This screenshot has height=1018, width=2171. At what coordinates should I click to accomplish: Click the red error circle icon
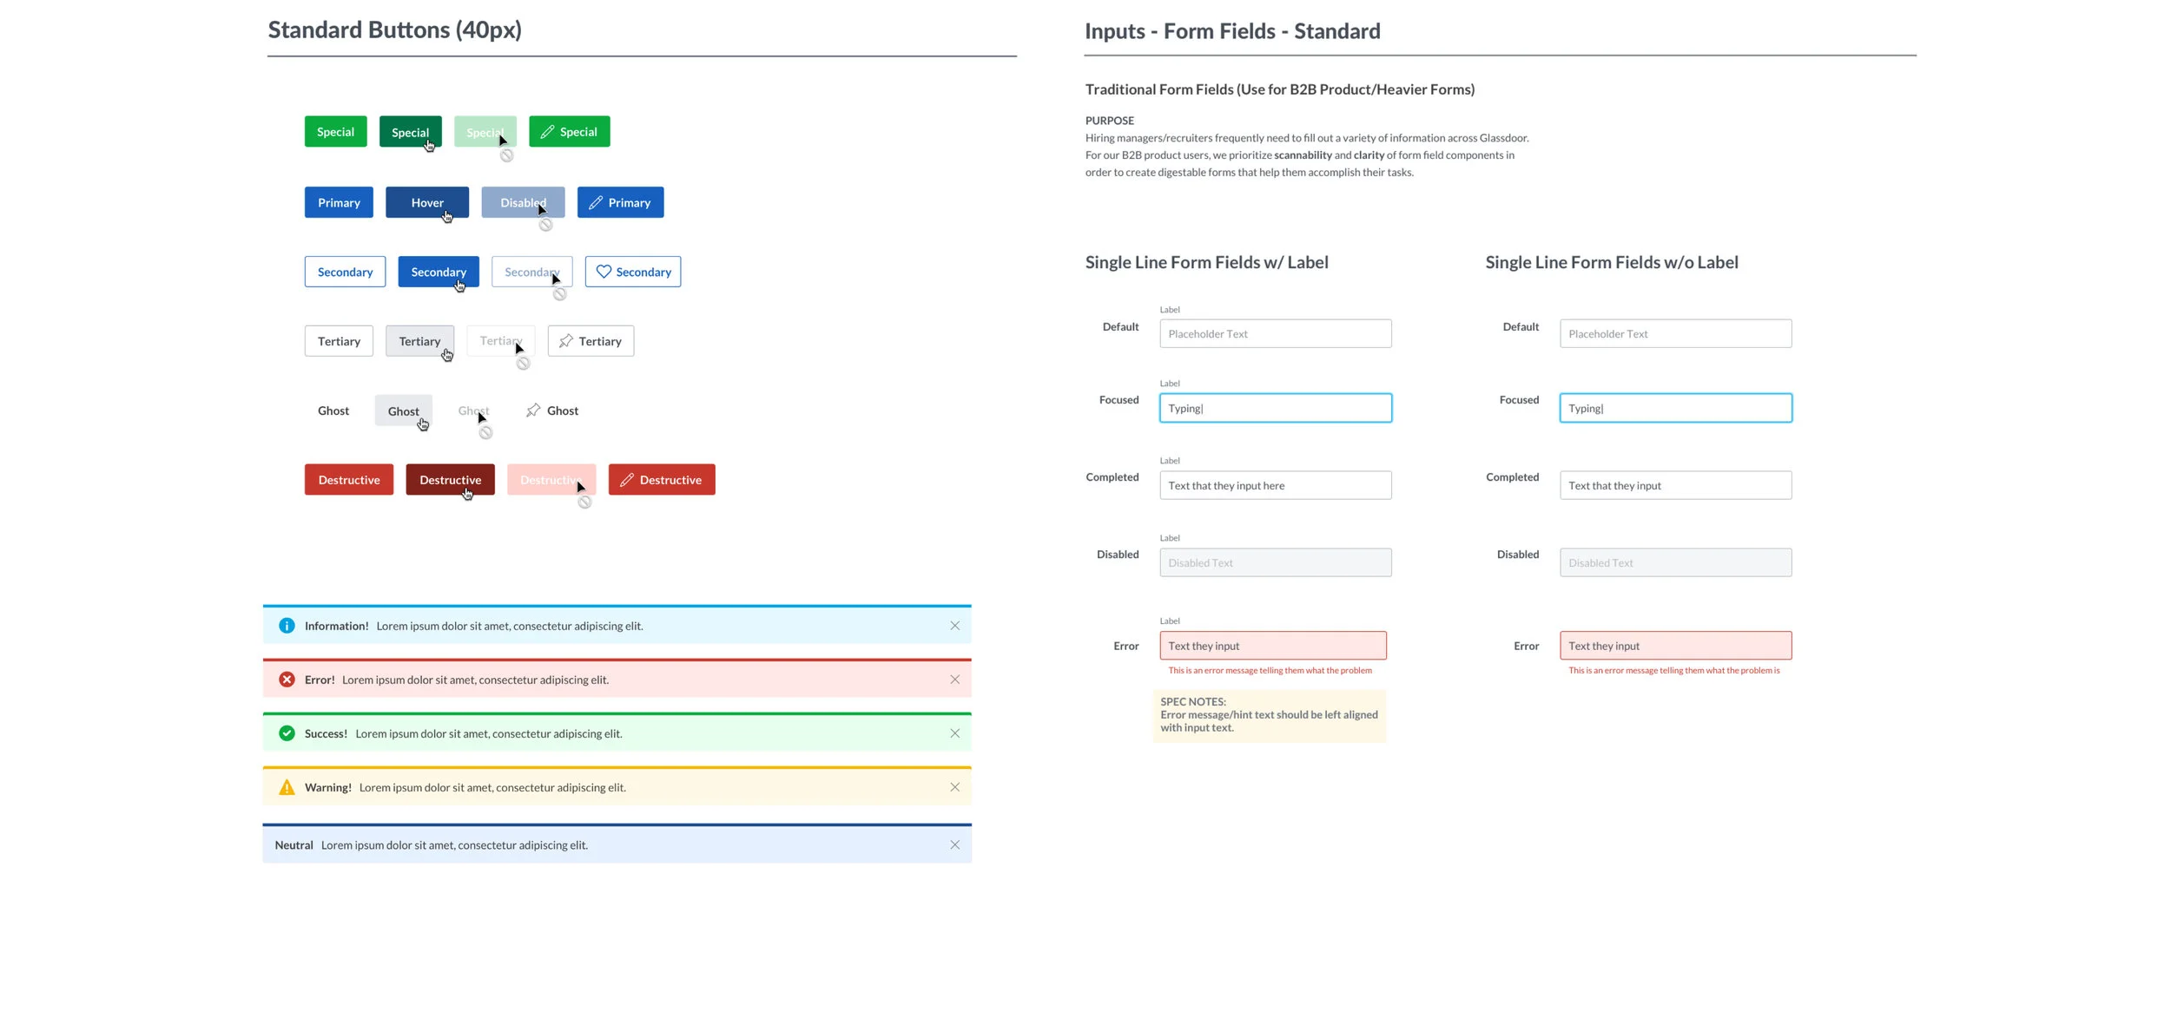point(287,680)
